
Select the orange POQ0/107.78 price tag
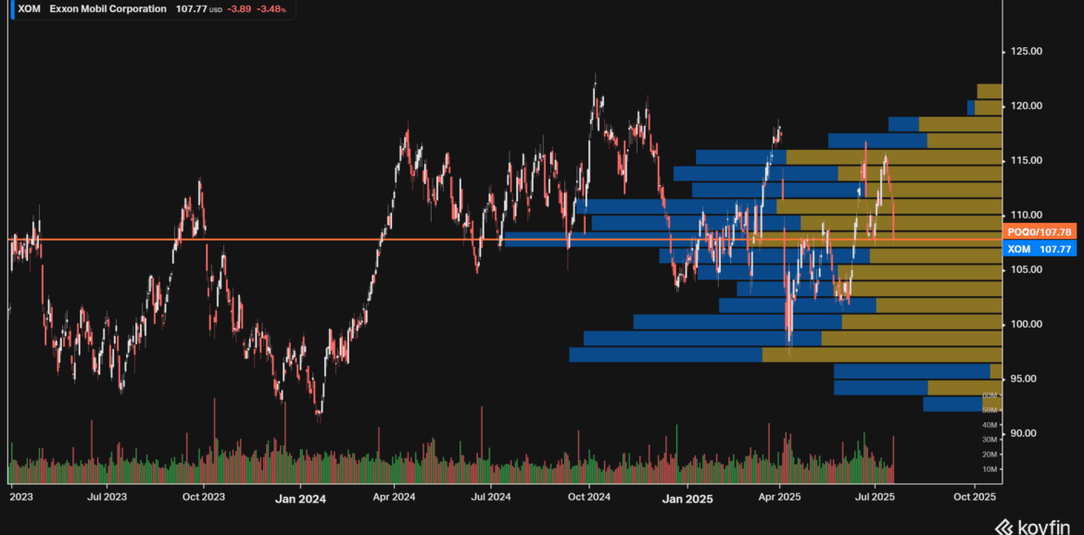tap(1038, 231)
